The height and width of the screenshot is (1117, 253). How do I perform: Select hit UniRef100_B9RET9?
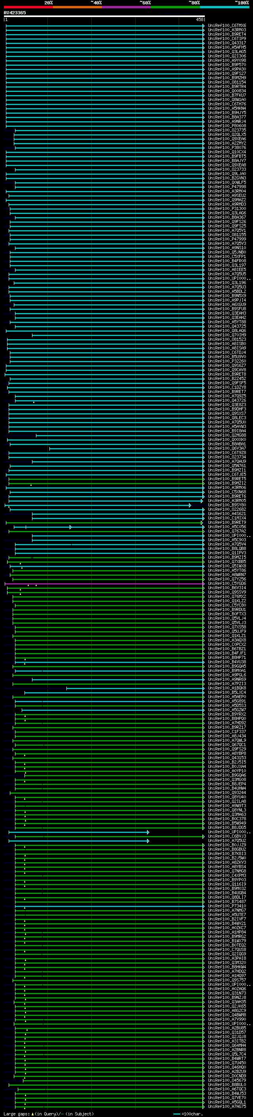227,523
